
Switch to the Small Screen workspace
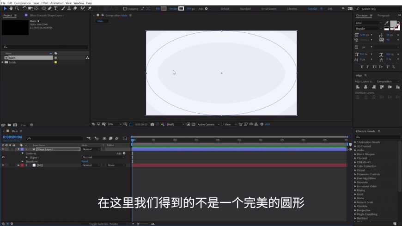tap(268, 9)
